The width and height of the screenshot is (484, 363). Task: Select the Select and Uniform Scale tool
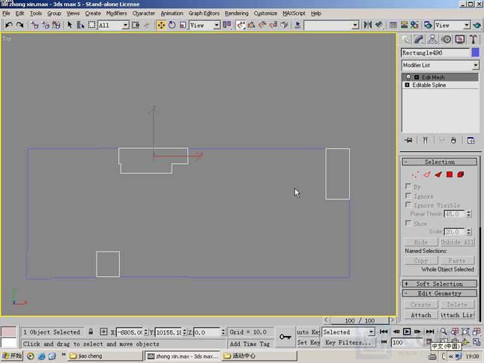coord(182,25)
